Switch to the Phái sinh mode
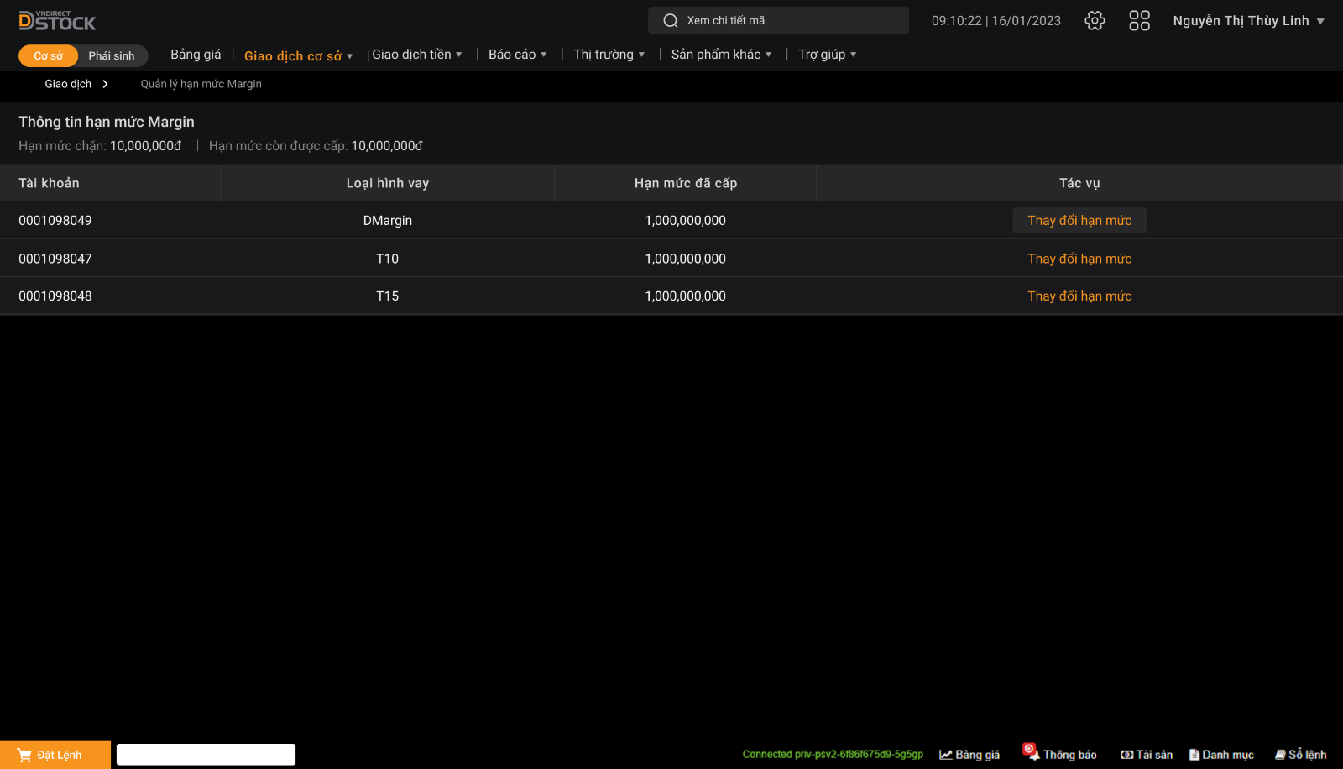The width and height of the screenshot is (1343, 769). [x=112, y=55]
